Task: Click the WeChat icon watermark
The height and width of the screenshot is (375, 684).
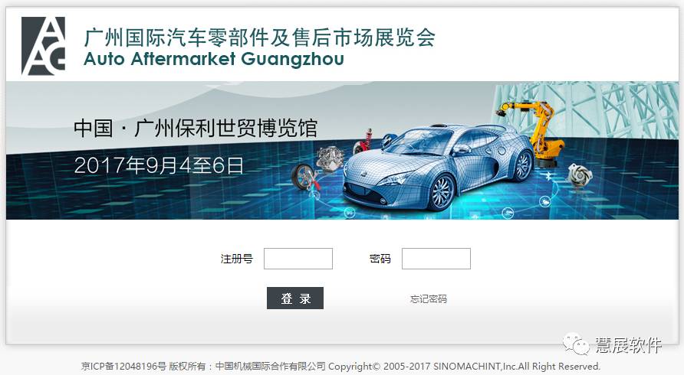Action: tap(578, 344)
